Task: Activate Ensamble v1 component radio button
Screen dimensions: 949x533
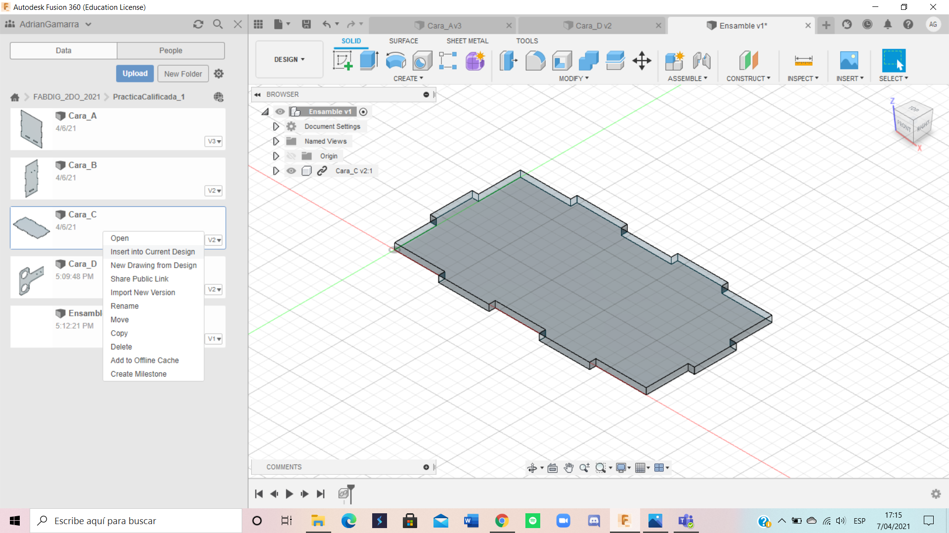Action: click(x=363, y=112)
